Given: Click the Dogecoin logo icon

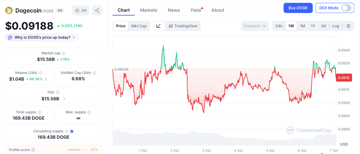Looking at the screenshot, I should pyautogui.click(x=9, y=10).
